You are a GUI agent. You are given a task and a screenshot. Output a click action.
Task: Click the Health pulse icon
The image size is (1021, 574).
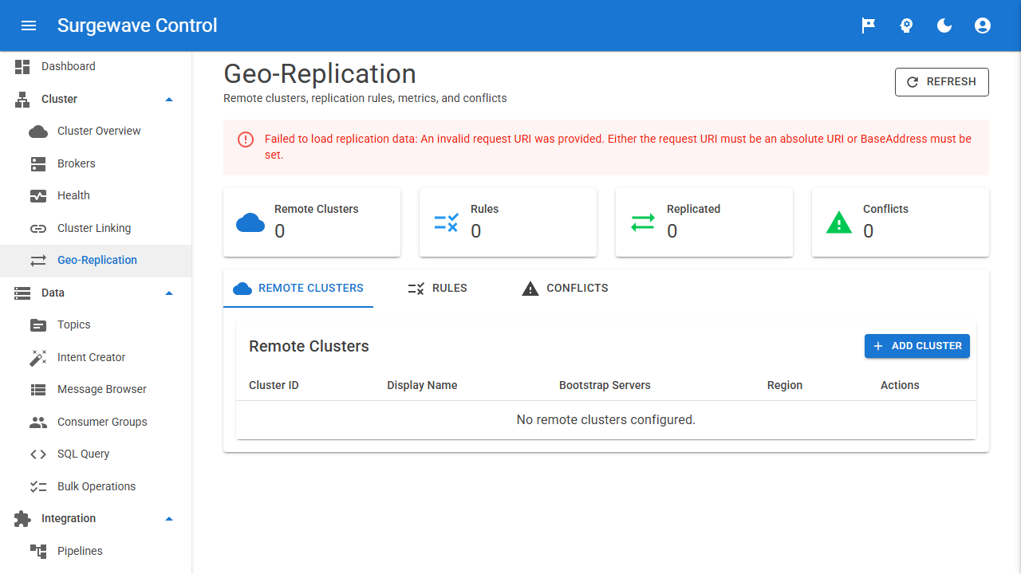coord(38,196)
